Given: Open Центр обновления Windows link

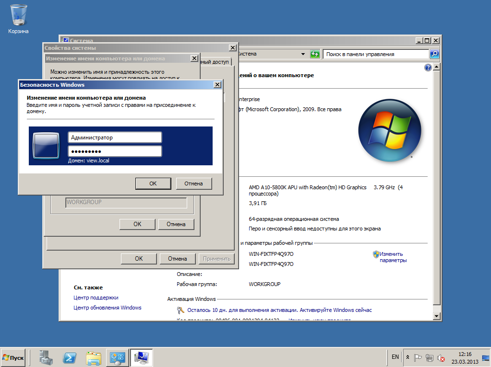Looking at the screenshot, I should pos(108,308).
